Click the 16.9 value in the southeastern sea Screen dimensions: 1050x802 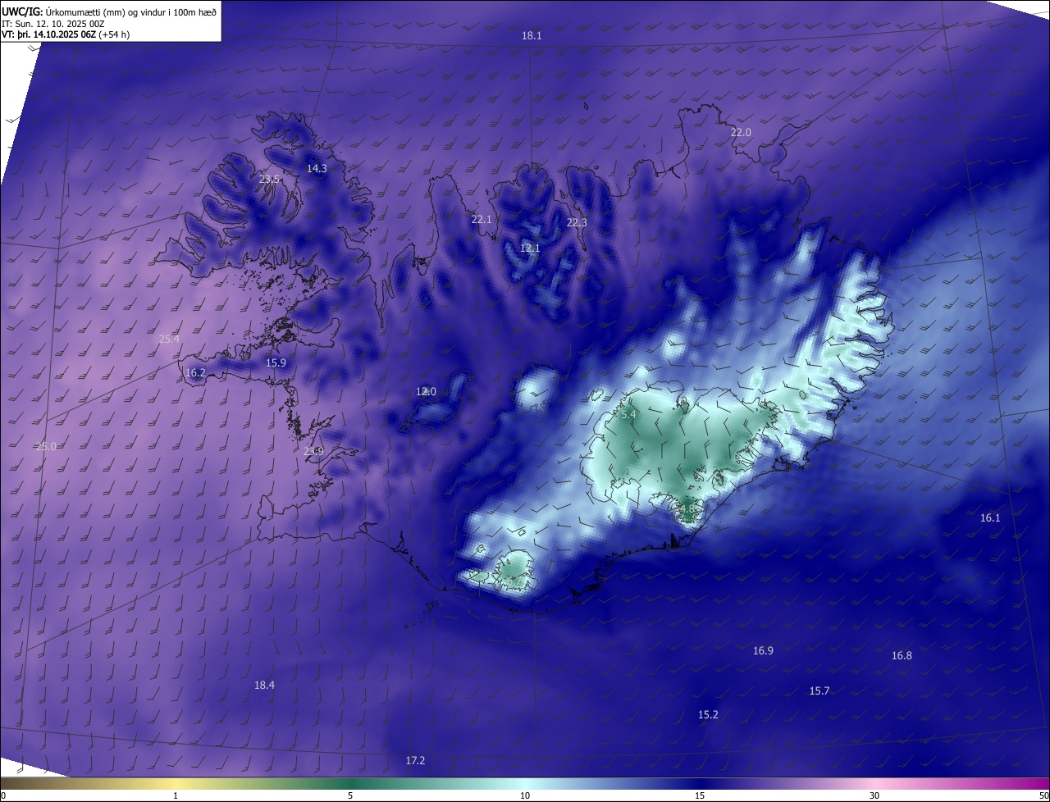click(x=763, y=650)
